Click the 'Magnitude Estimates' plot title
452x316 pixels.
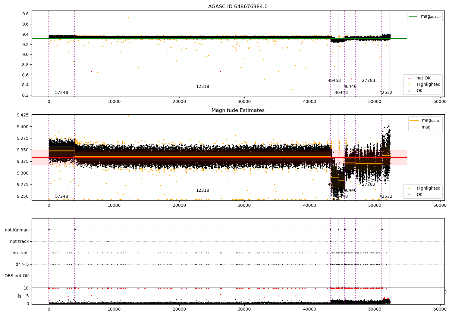point(238,110)
